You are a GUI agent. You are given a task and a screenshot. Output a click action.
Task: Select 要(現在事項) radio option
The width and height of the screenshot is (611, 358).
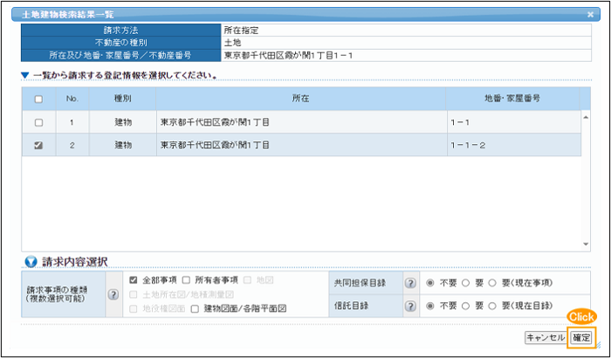point(493,283)
